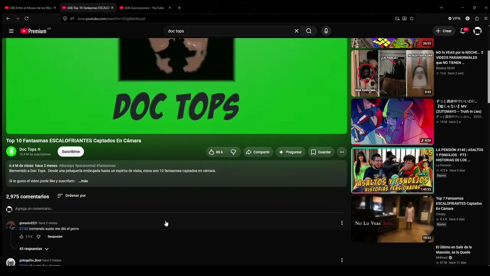
Task: Open options menu for orasio2221 comment
Action: coord(342,223)
